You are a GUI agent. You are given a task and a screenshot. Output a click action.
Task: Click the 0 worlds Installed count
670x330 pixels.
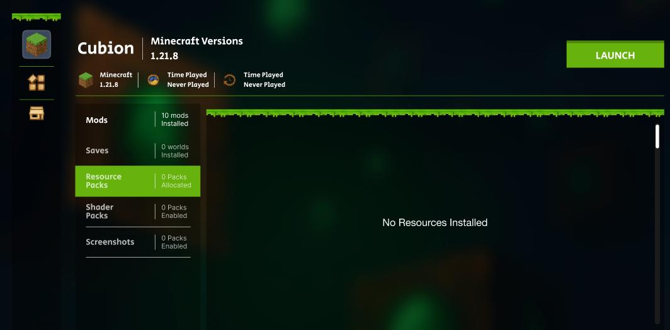click(175, 151)
